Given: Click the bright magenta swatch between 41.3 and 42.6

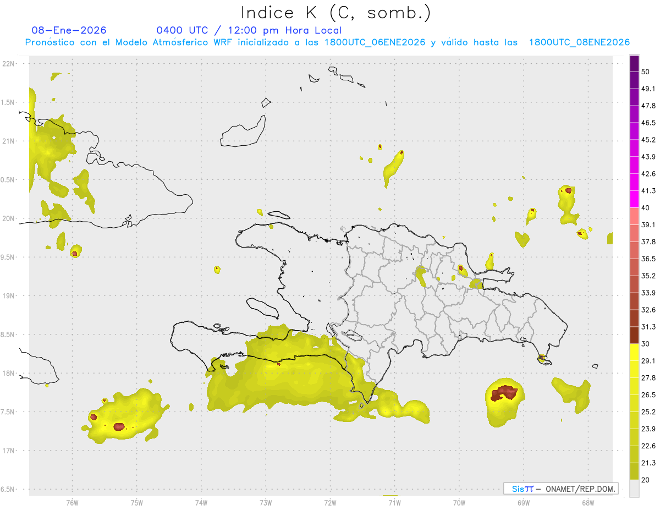Looking at the screenshot, I should [x=634, y=183].
